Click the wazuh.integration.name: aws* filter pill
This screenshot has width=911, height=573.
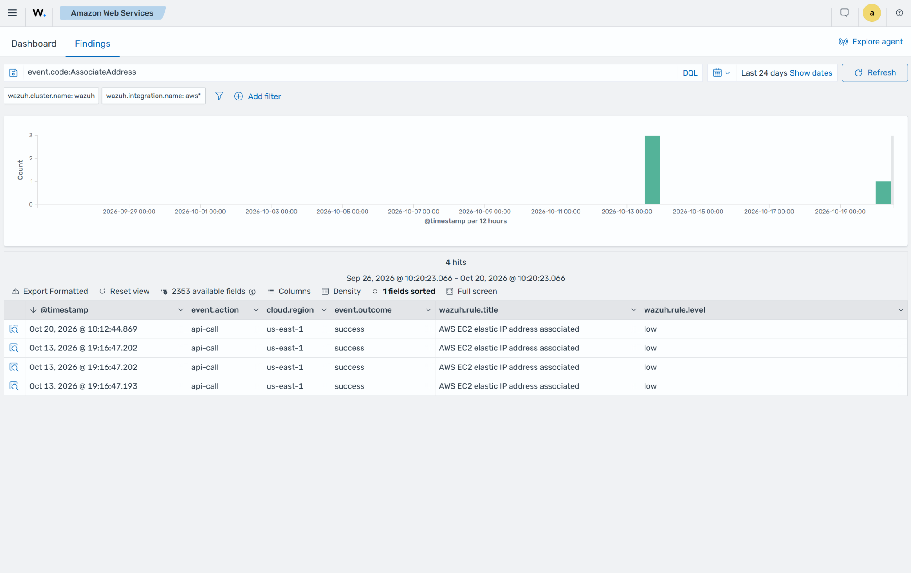coord(153,96)
